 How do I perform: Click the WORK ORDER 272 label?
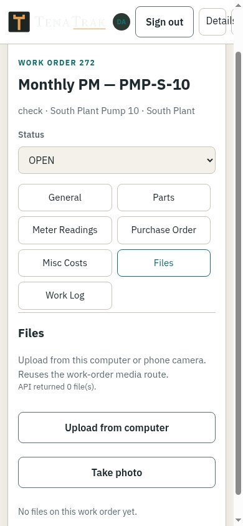pyautogui.click(x=57, y=63)
